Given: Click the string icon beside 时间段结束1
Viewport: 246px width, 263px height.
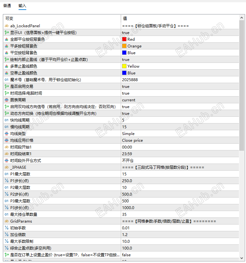Looking at the screenshot, I should pos(6,154).
